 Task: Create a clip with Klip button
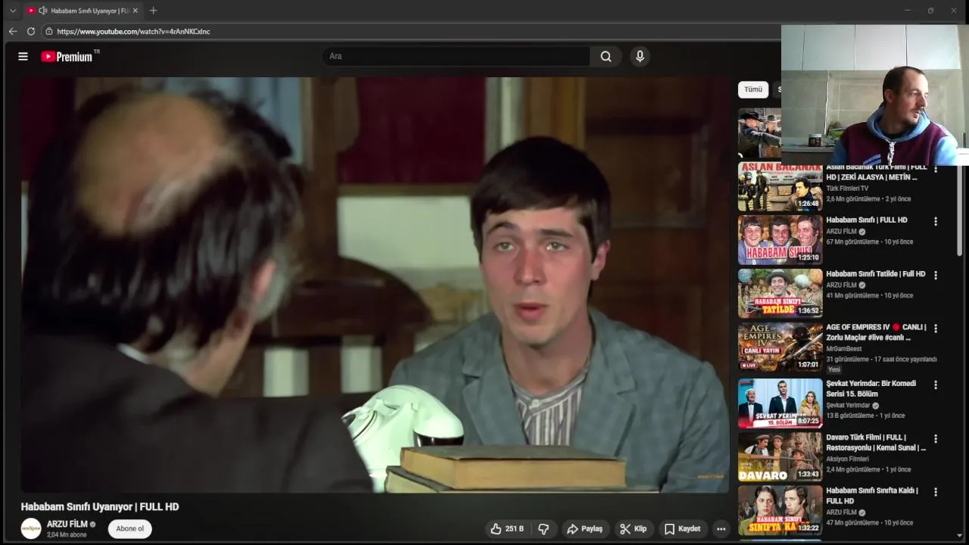point(634,529)
